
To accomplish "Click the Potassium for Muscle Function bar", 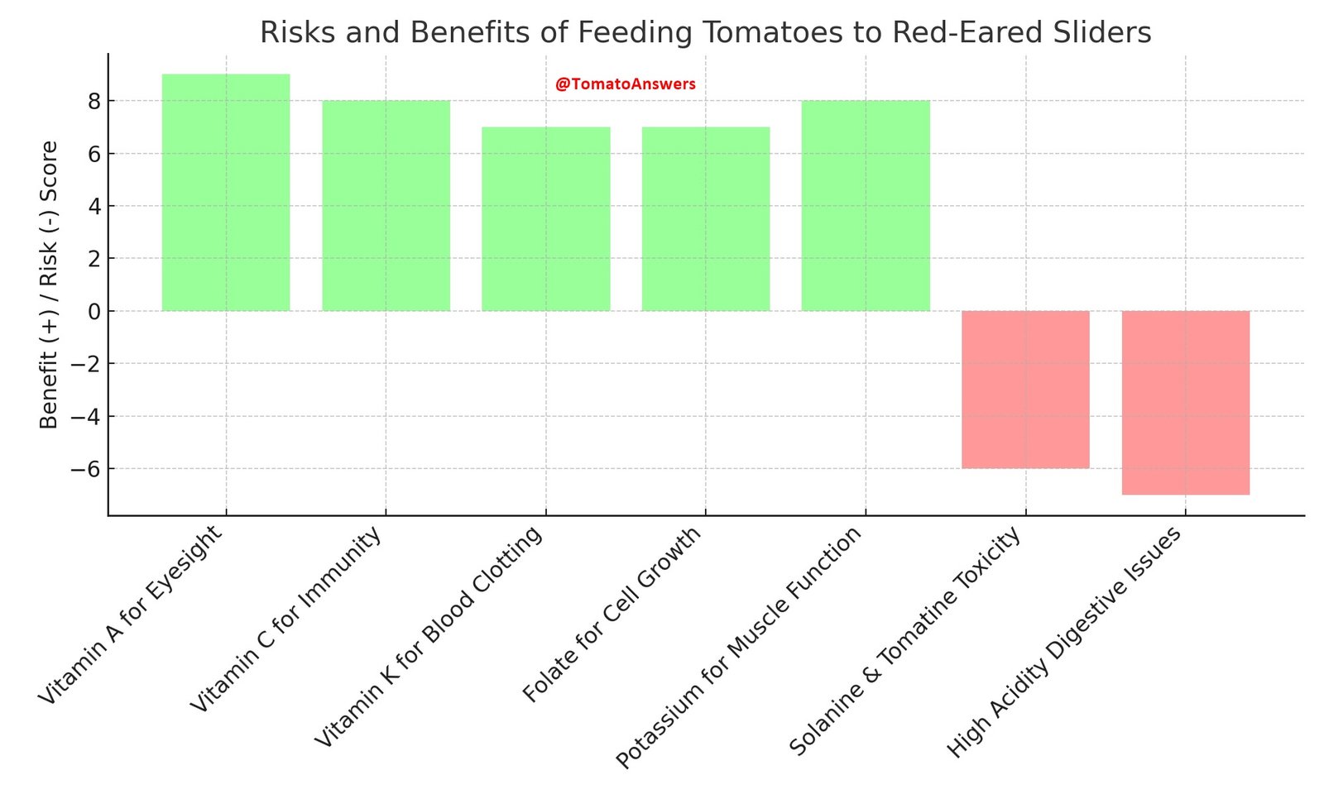I will click(x=866, y=205).
